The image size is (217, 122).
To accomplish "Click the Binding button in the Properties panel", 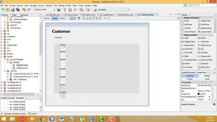I will click(x=207, y=76).
